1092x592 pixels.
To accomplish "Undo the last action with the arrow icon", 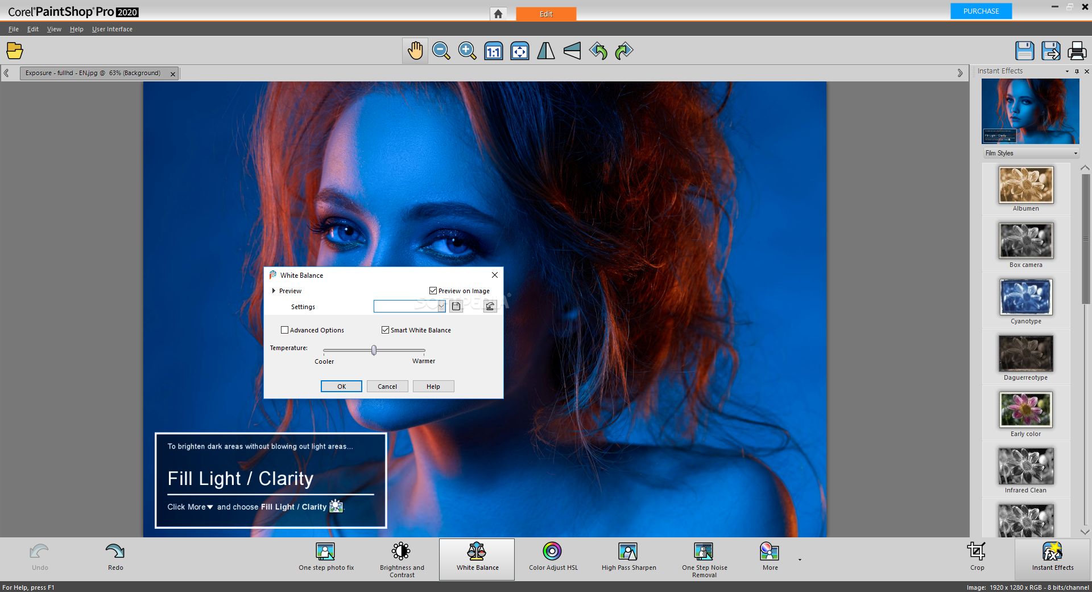I will click(598, 51).
